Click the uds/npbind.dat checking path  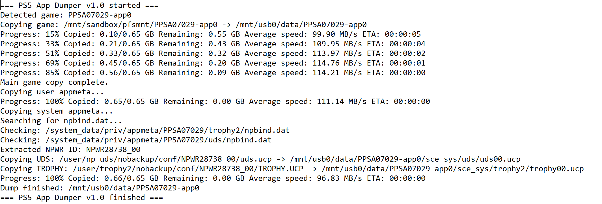(158, 140)
